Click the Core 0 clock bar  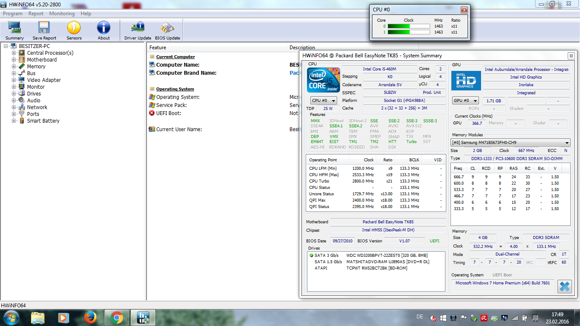point(409,26)
